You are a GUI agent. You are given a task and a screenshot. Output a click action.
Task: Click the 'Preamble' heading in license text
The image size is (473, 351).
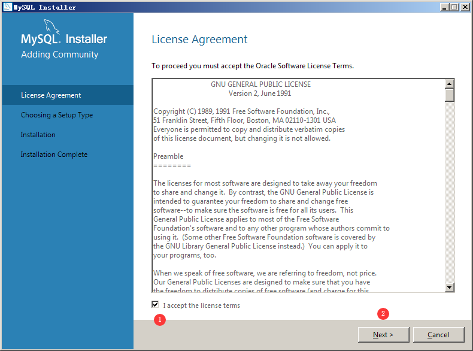pos(168,156)
